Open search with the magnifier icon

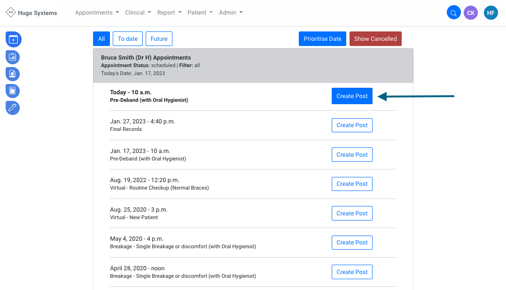[453, 13]
